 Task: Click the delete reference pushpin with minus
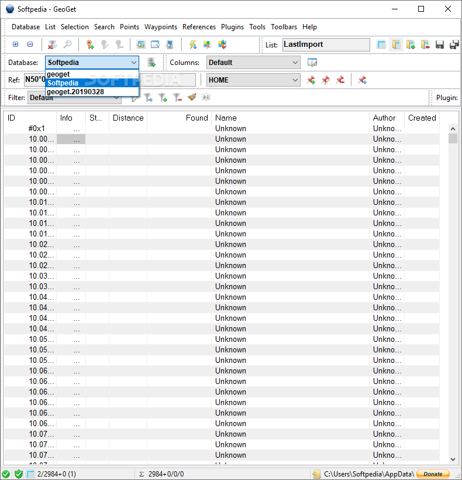tap(340, 80)
